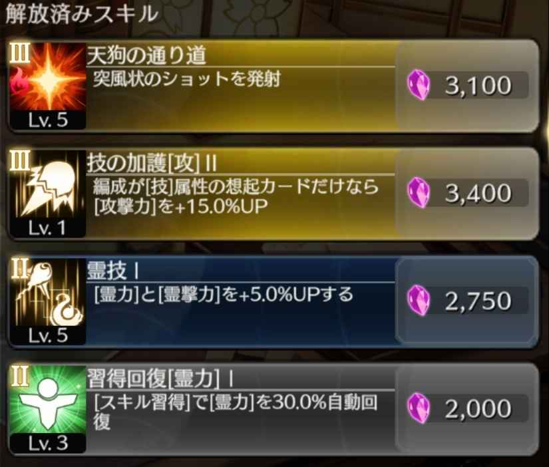Image resolution: width=549 pixels, height=467 pixels.
Task: Tap the 2,750 cost button
Action: (x=467, y=301)
